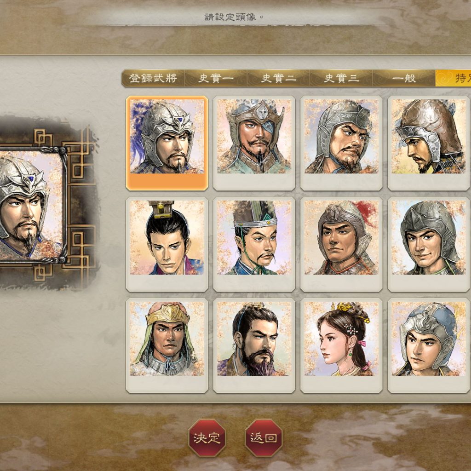
Task: Open the 史實一 portrait tab
Action: 216,78
